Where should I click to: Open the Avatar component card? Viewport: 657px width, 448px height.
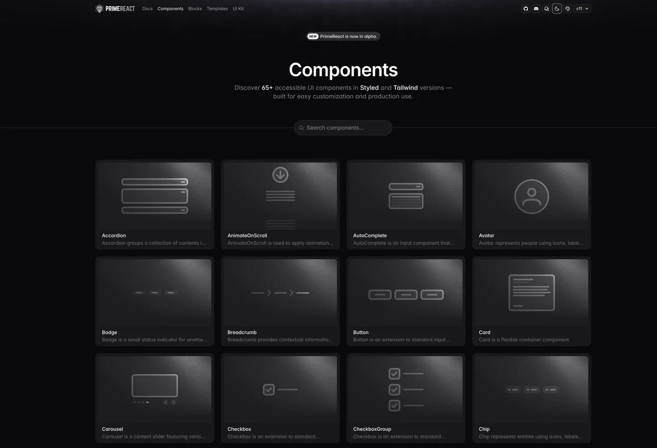[532, 205]
